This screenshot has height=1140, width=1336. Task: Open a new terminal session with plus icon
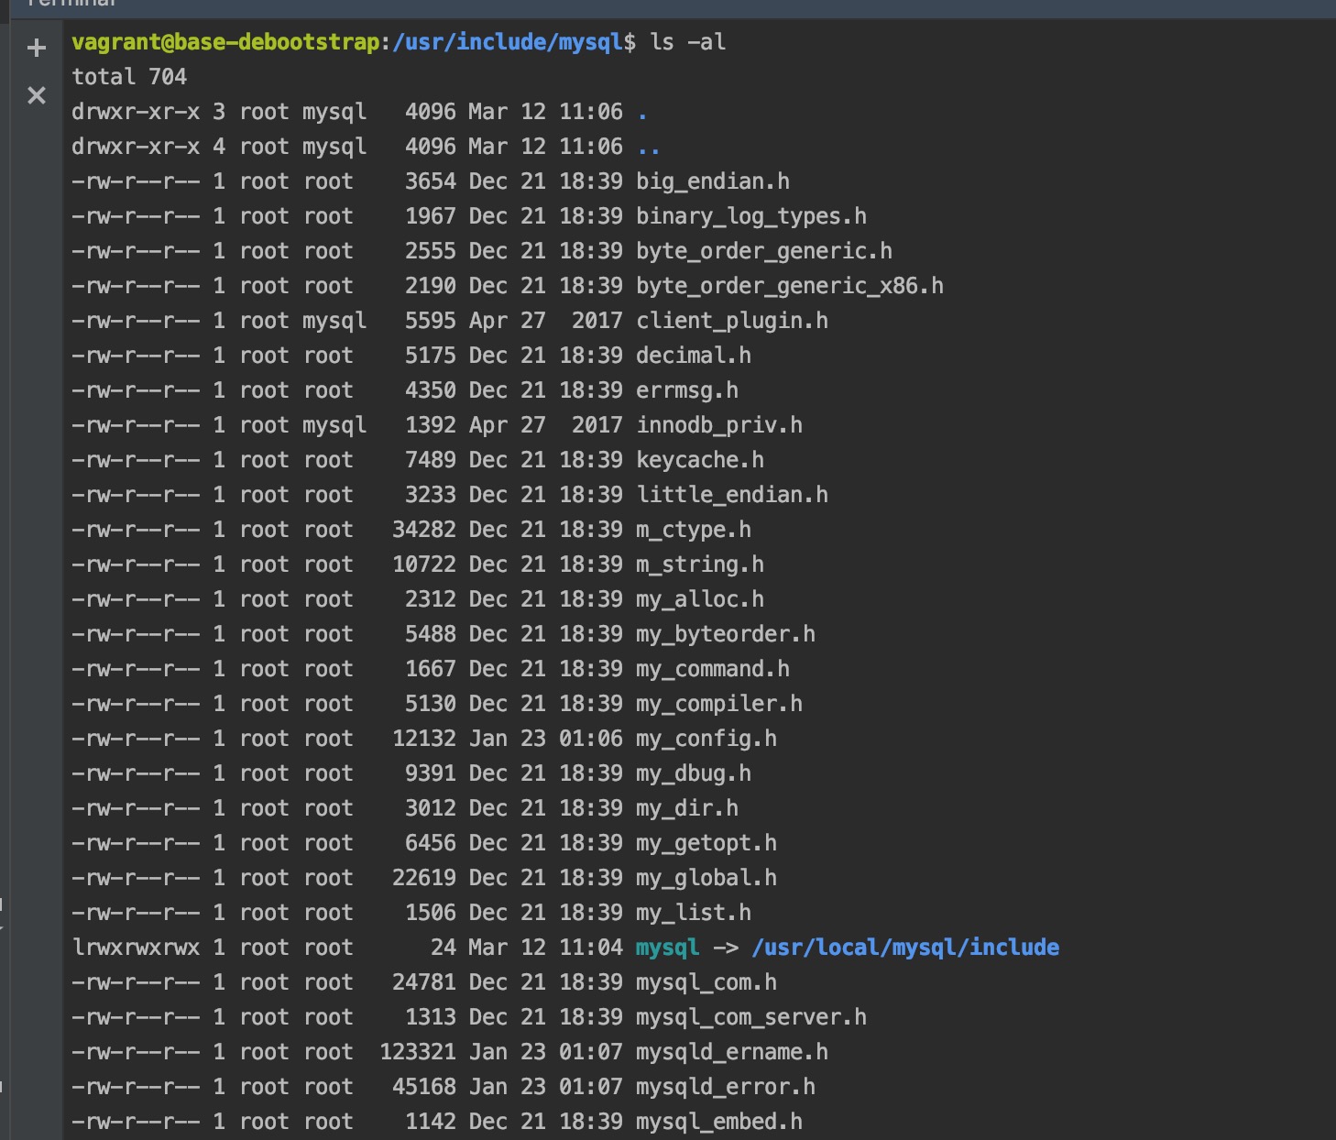point(37,48)
